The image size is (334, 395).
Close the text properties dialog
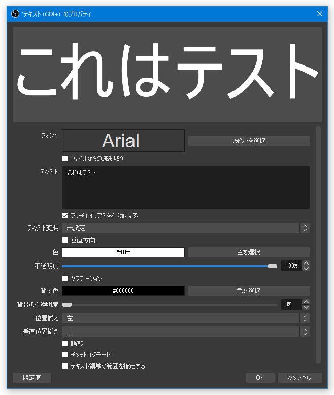tap(320, 14)
